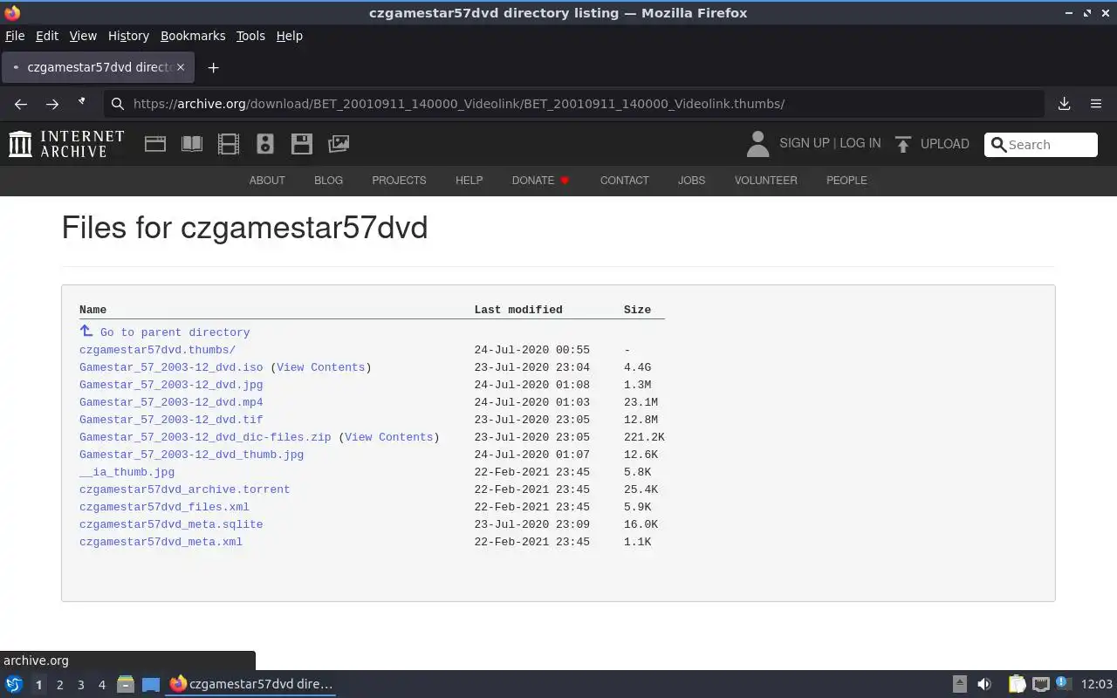This screenshot has width=1117, height=698.
Task: Open Gamestar_57_2003-12_dvd.jpg
Action: [171, 385]
